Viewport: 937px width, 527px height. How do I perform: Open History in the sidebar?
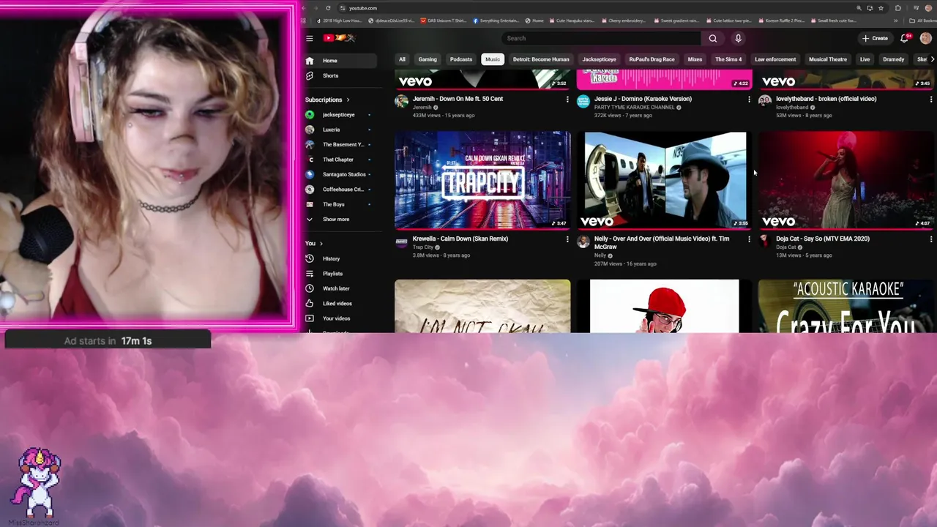[x=340, y=258]
